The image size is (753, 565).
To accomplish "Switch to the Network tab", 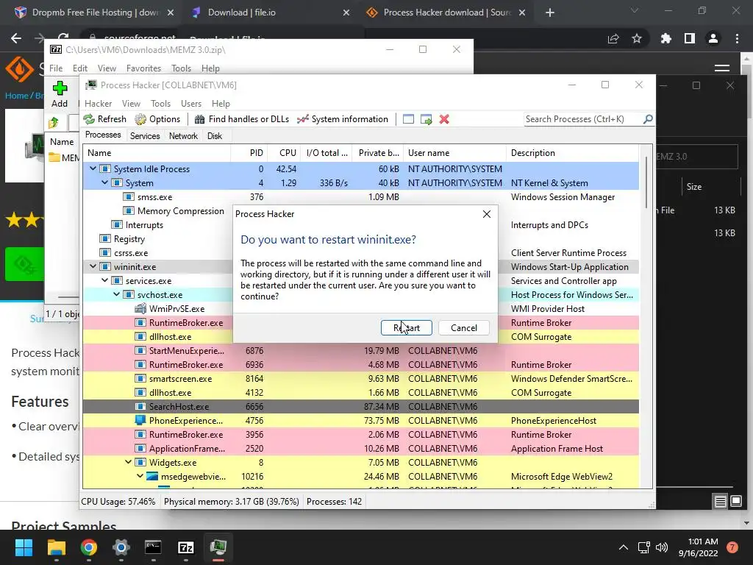I will [x=183, y=136].
